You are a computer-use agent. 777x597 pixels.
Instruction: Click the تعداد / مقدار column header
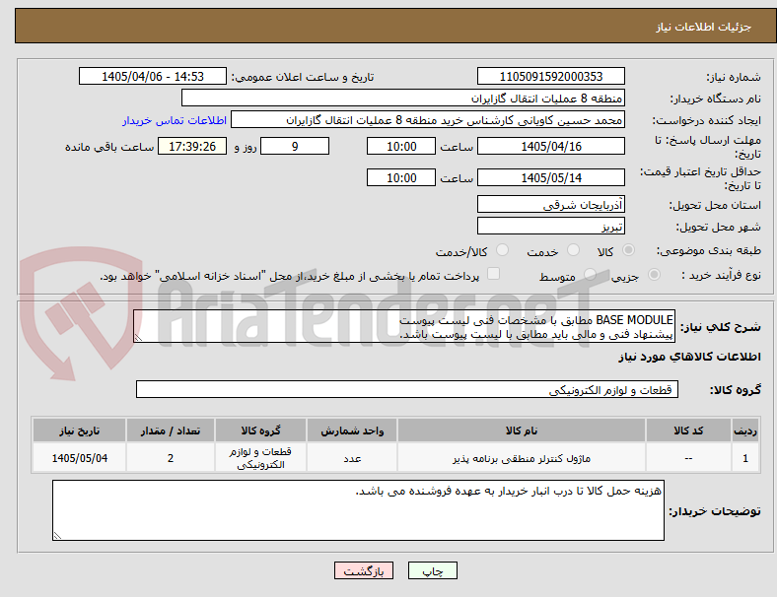171,431
